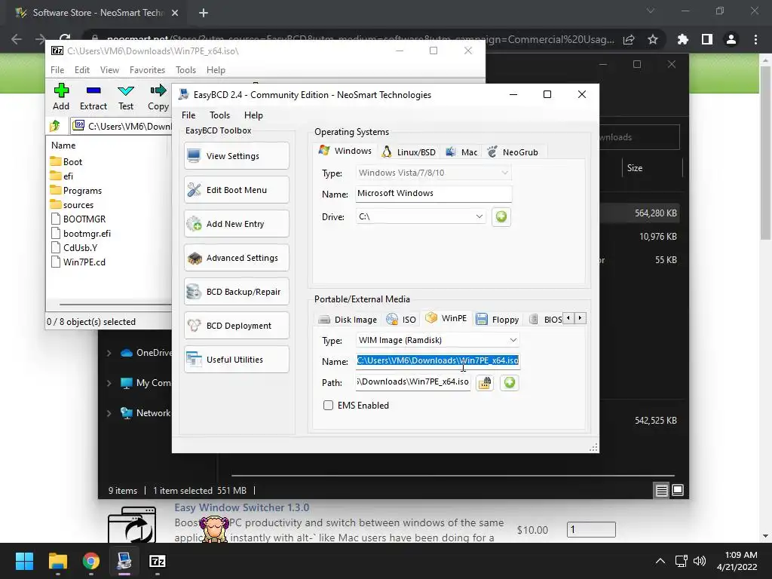Select the Windows operating systems tab
This screenshot has height=579, width=772.
pyautogui.click(x=345, y=151)
